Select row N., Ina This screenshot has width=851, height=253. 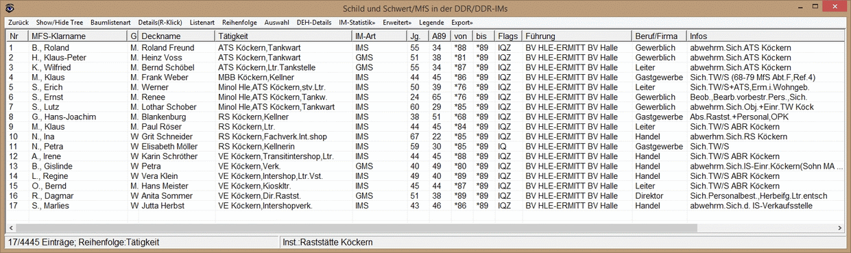(x=425, y=136)
